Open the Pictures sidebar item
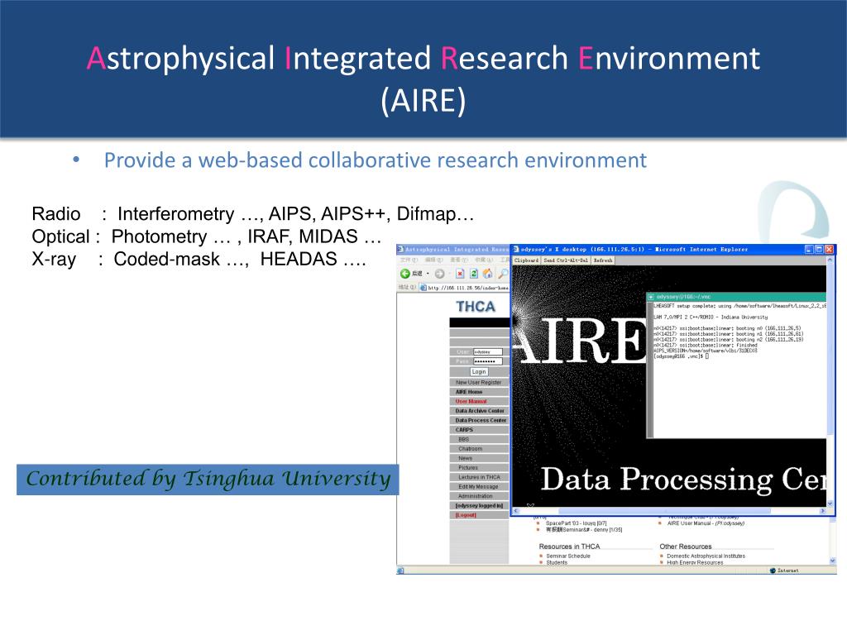 coord(468,468)
